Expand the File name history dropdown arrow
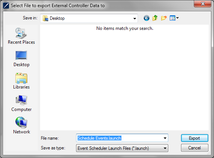Image resolution: width=214 pixels, height=158 pixels. tap(165, 138)
